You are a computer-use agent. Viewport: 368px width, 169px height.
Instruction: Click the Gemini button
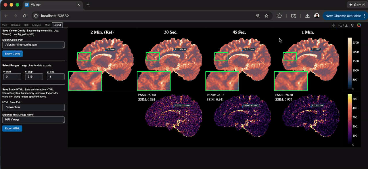coord(356,5)
